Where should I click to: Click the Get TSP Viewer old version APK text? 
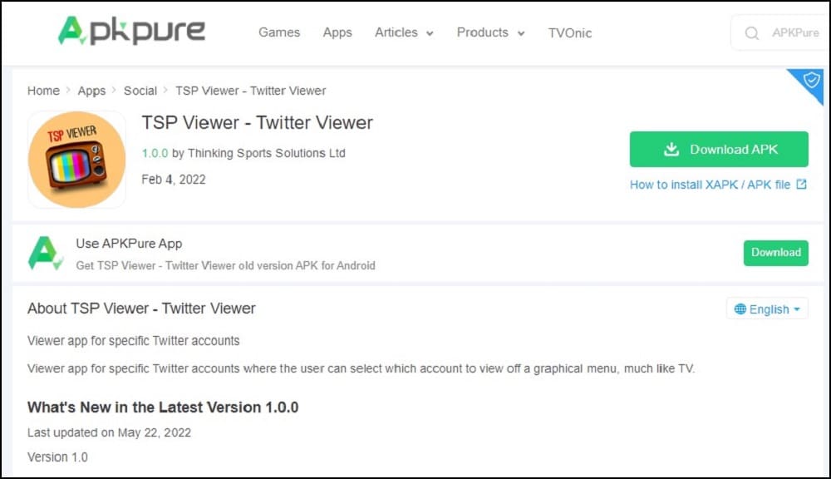(x=225, y=265)
